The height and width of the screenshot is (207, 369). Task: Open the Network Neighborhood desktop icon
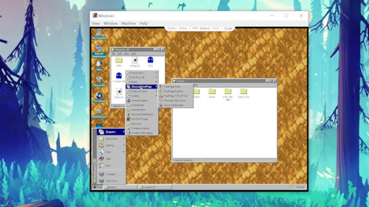pyautogui.click(x=98, y=47)
